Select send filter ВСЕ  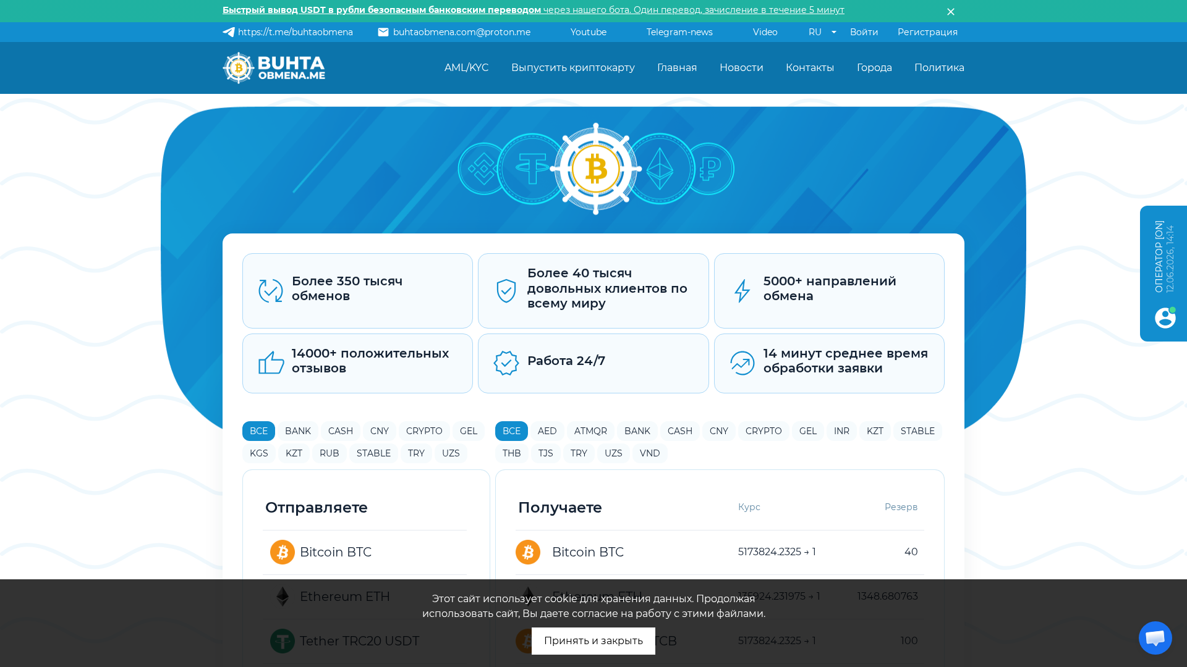coord(258,431)
